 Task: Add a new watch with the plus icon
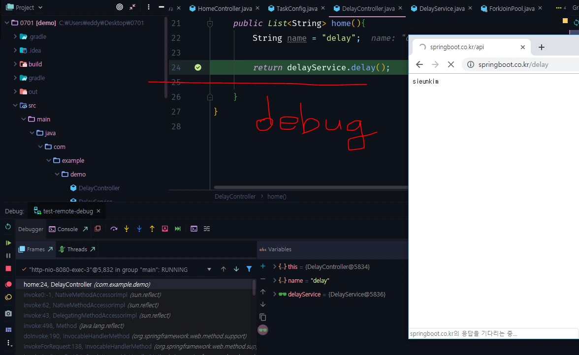263,266
